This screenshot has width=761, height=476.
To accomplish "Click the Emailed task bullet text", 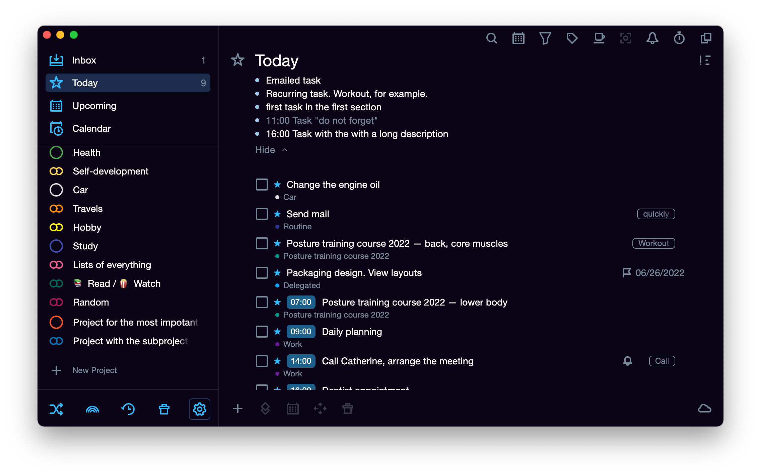I will (x=293, y=80).
